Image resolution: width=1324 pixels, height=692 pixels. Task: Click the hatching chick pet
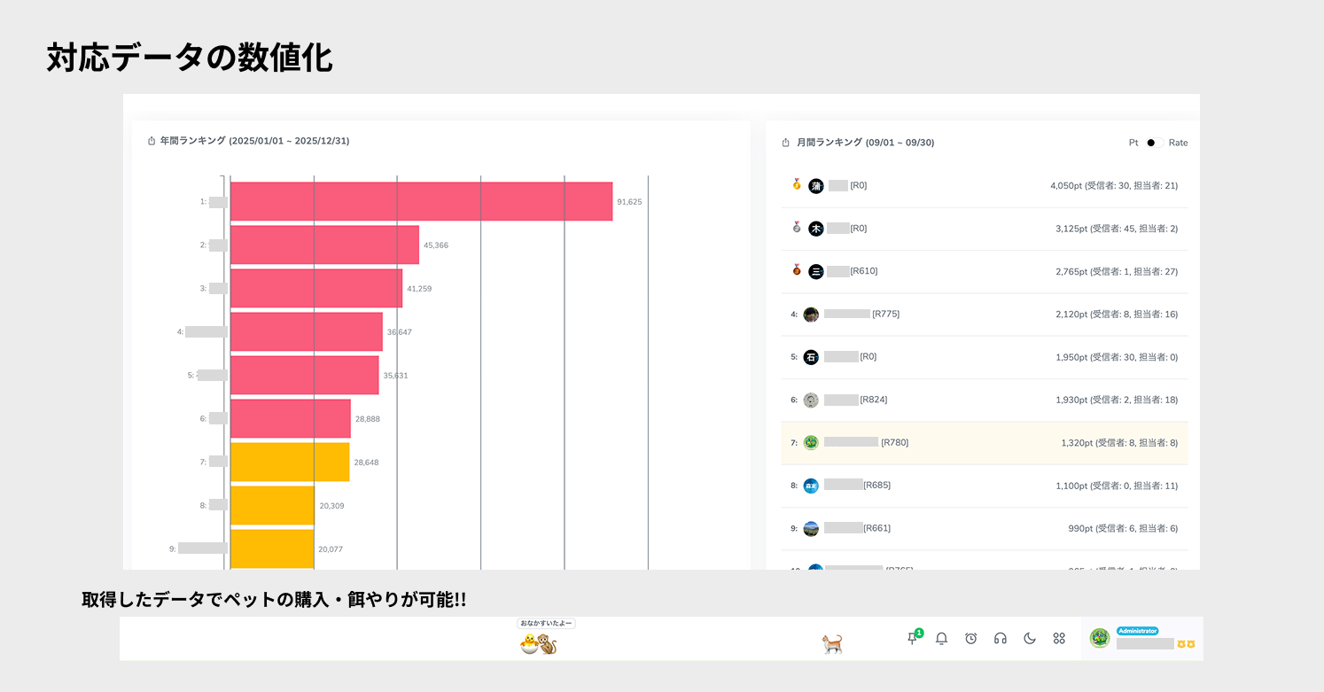(x=530, y=644)
